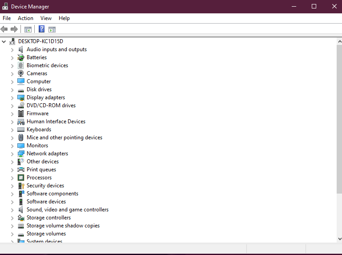Click the Human Interface Devices icon
This screenshot has width=342, height=255.
pos(21,121)
